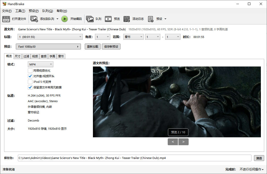Switch to the 视频 tab

[x=35, y=56]
